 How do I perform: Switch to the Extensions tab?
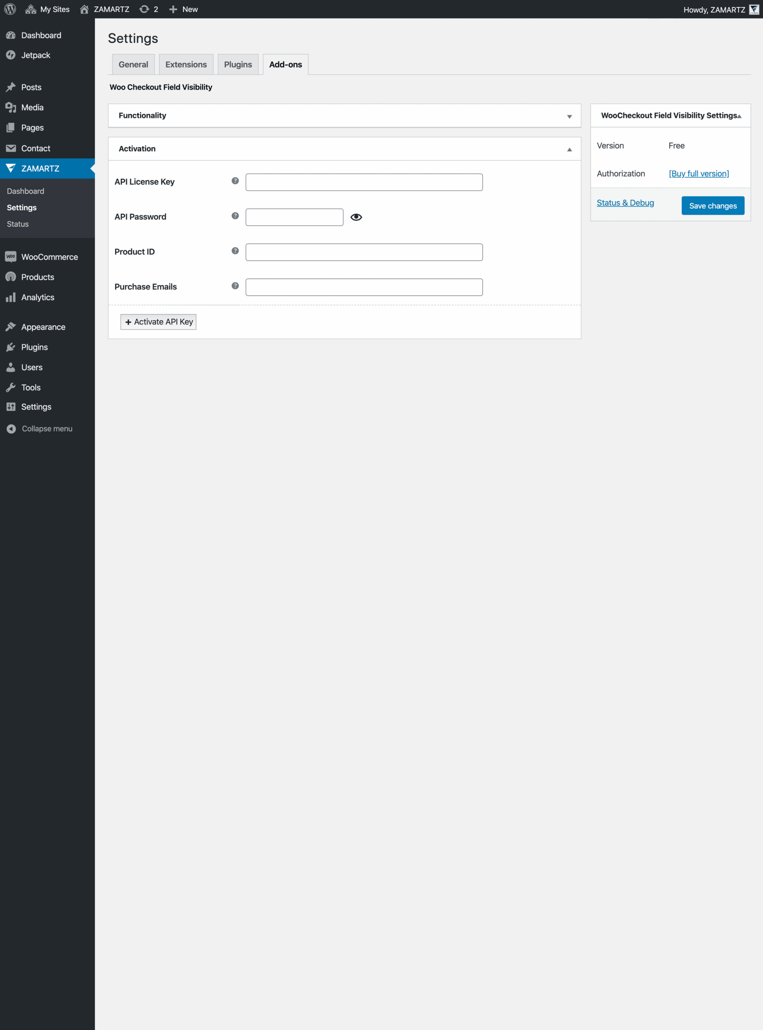(186, 64)
